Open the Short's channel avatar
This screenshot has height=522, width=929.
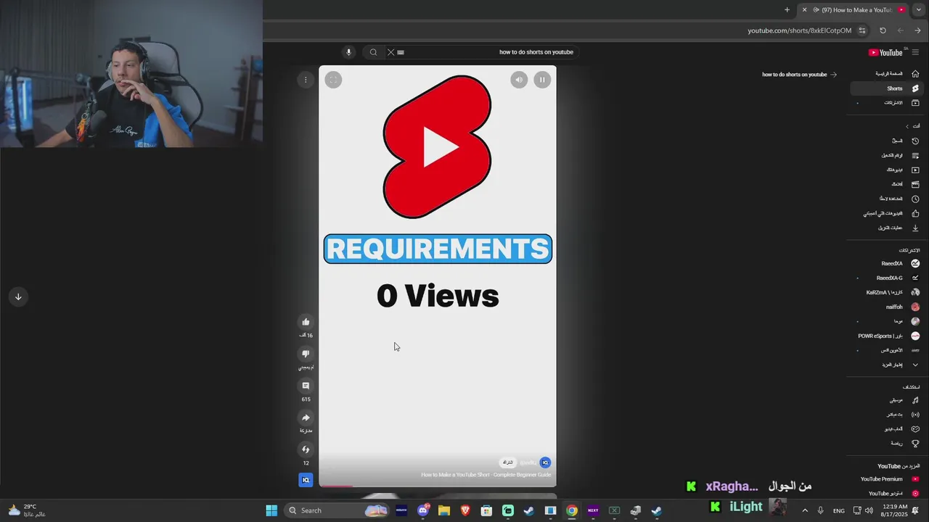(x=545, y=463)
